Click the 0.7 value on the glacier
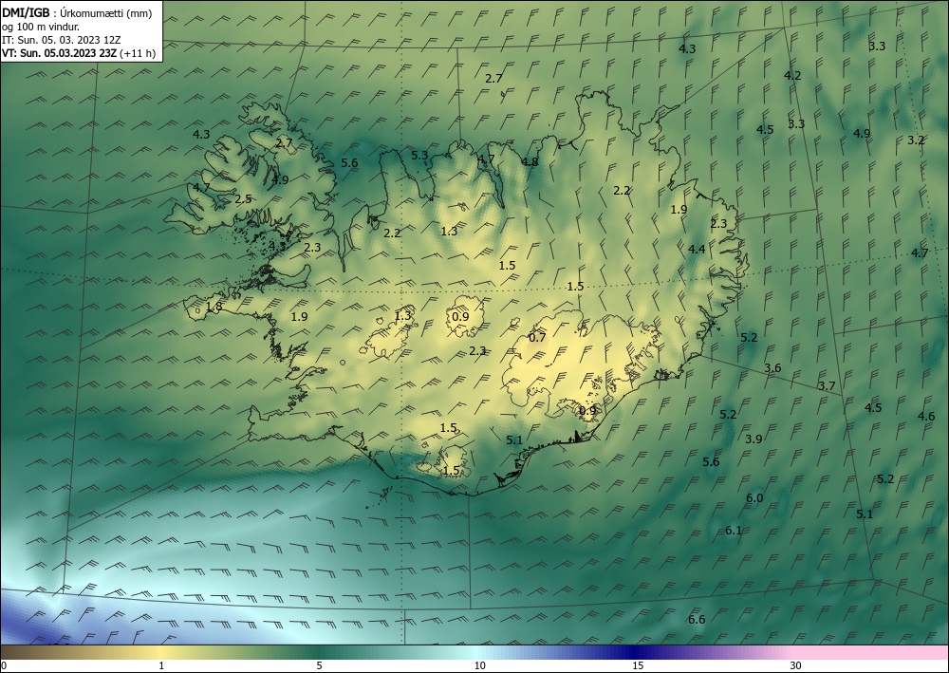The width and height of the screenshot is (949, 673). click(x=537, y=338)
